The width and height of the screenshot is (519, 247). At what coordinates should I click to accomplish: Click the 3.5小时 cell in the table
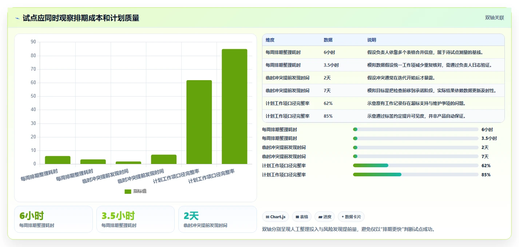[331, 65]
